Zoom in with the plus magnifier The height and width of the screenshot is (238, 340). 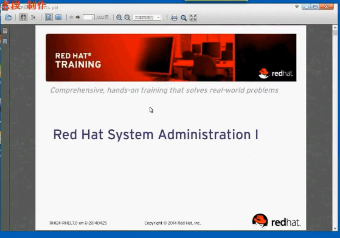pyautogui.click(x=119, y=18)
